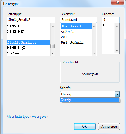Click up arrow in Grootte list scrollbar
Viewport: 126px width, 134px height.
(x=117, y=26)
